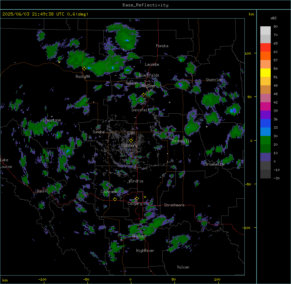The height and width of the screenshot is (284, 291).
Task: Click the RockyMH label
Action: [83, 77]
